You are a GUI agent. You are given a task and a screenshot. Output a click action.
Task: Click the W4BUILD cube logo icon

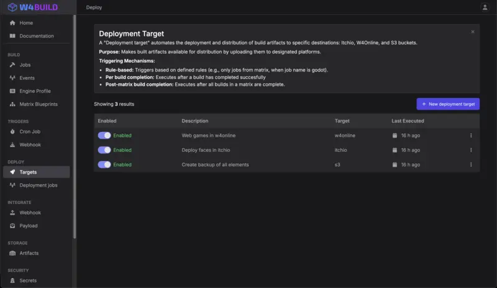(12, 7)
